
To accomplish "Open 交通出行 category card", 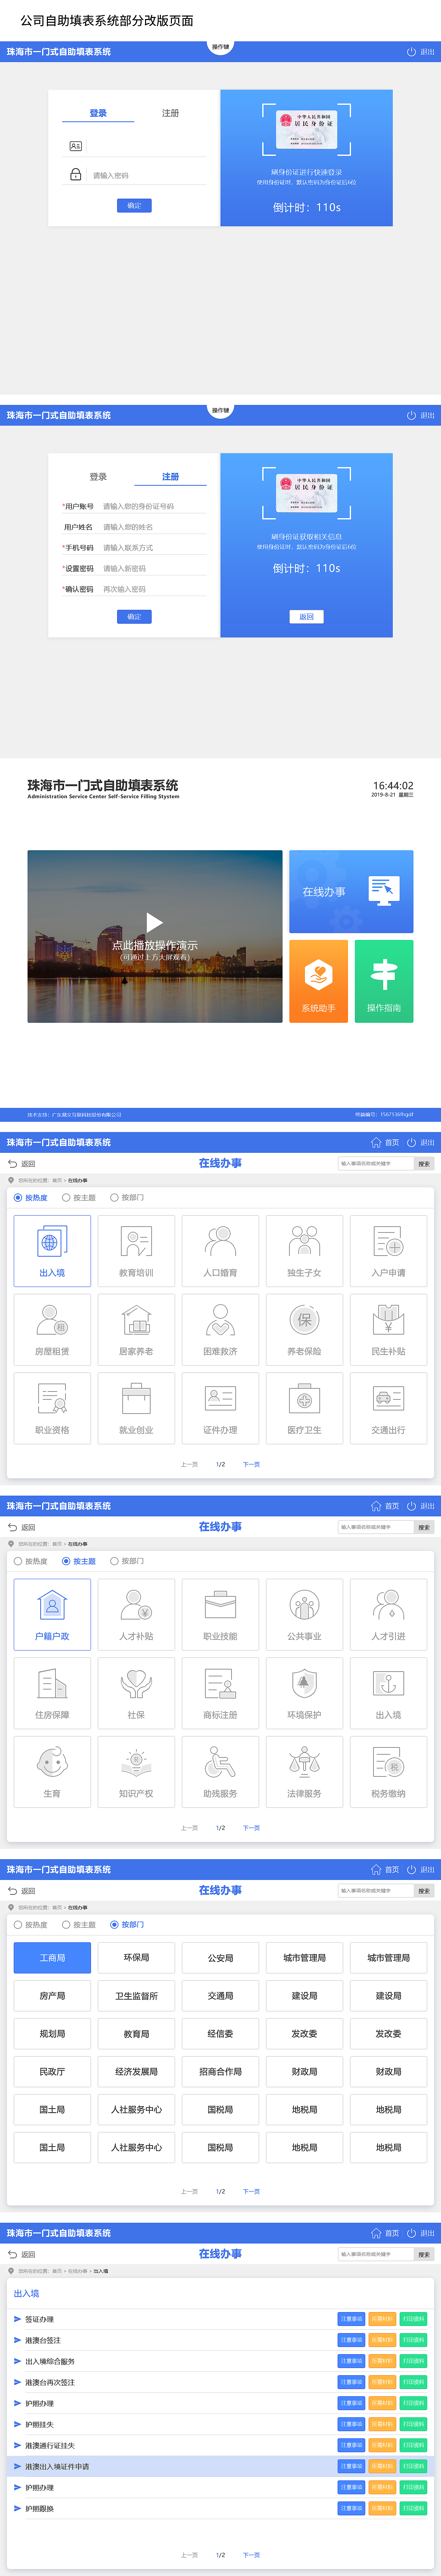I will pyautogui.click(x=388, y=1408).
